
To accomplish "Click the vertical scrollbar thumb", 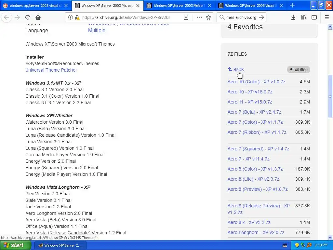I will tap(330, 96).
